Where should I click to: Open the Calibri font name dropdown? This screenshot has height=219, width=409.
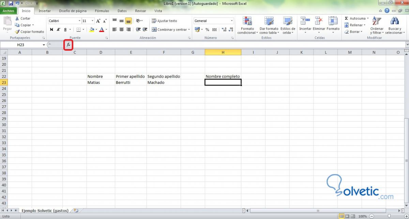(79, 21)
